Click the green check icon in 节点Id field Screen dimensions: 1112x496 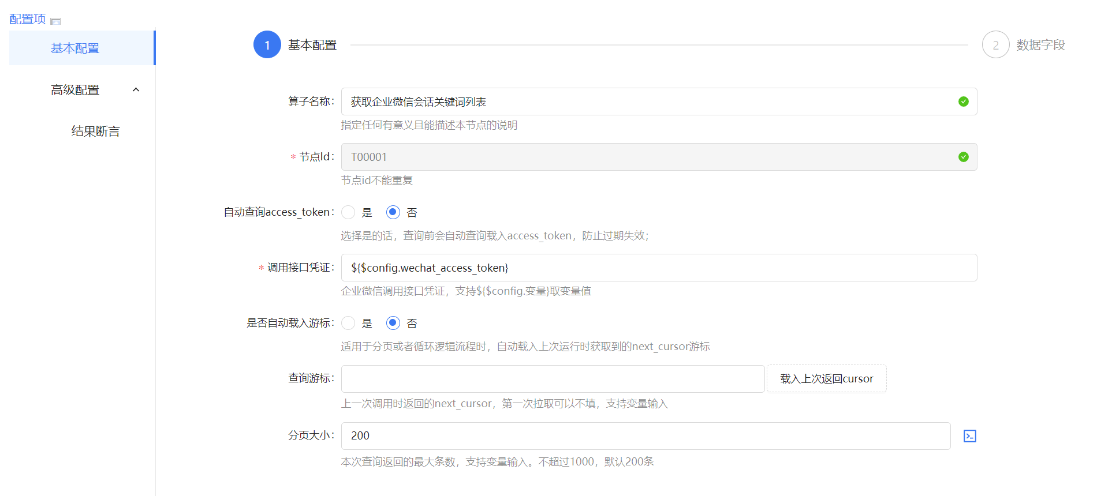click(x=963, y=157)
